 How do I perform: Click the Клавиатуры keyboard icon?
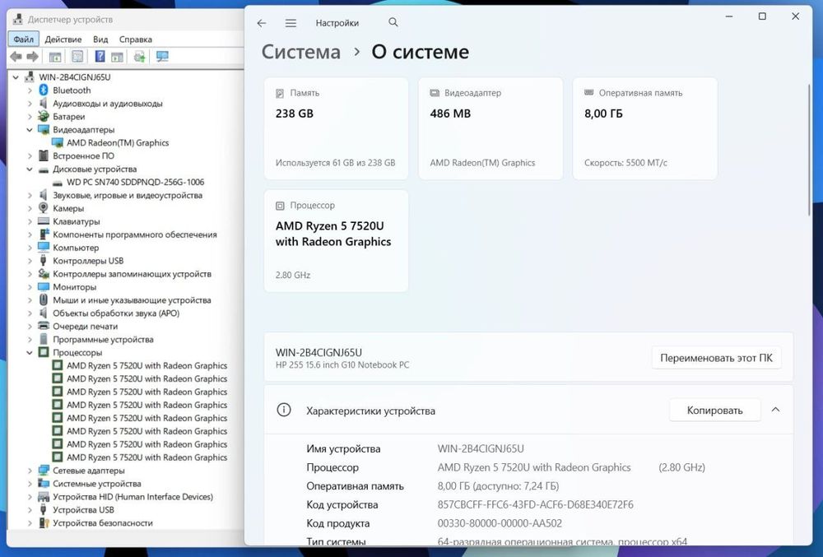[x=44, y=221]
